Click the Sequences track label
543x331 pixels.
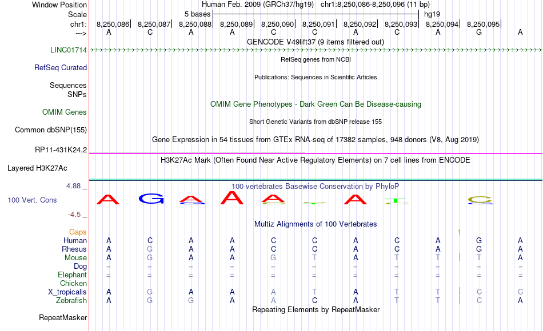point(68,85)
